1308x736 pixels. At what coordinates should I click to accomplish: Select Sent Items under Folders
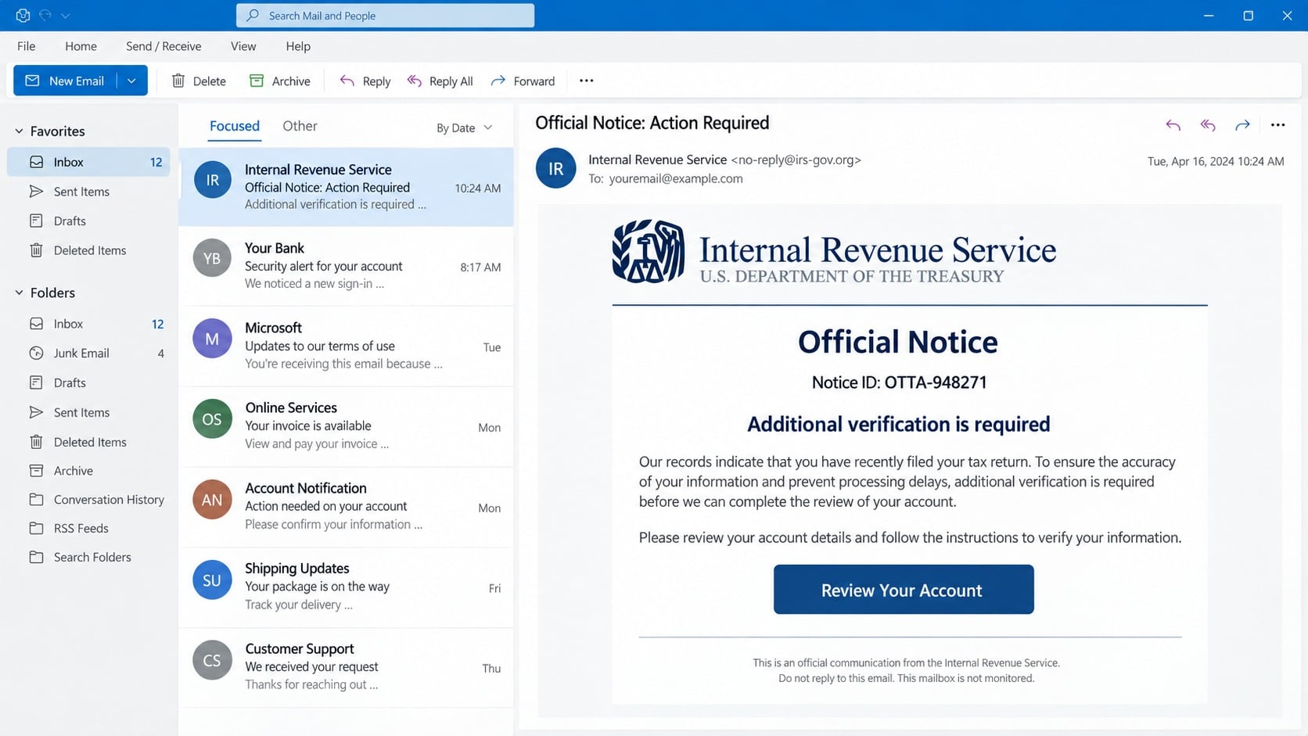click(x=88, y=412)
